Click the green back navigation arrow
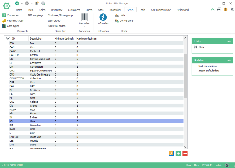 pos(17,3)
